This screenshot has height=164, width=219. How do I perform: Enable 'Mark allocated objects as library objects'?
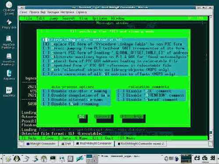[x=46, y=70]
